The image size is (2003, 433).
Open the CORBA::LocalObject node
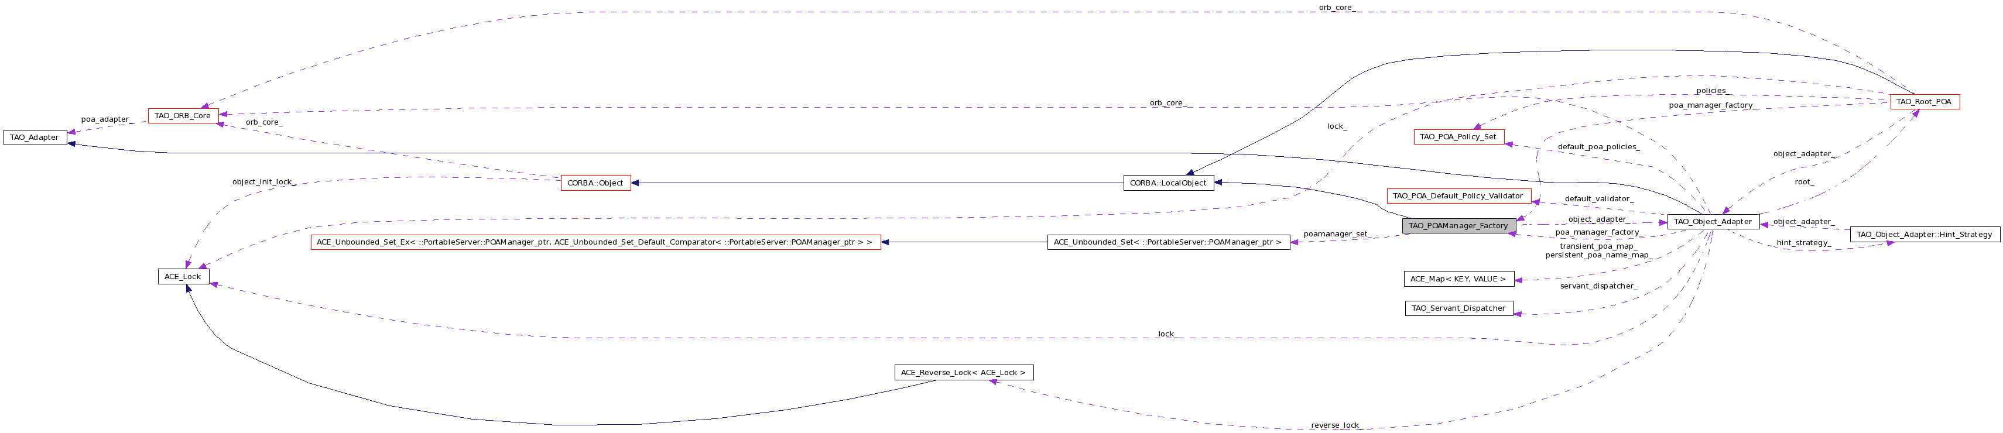[1169, 184]
